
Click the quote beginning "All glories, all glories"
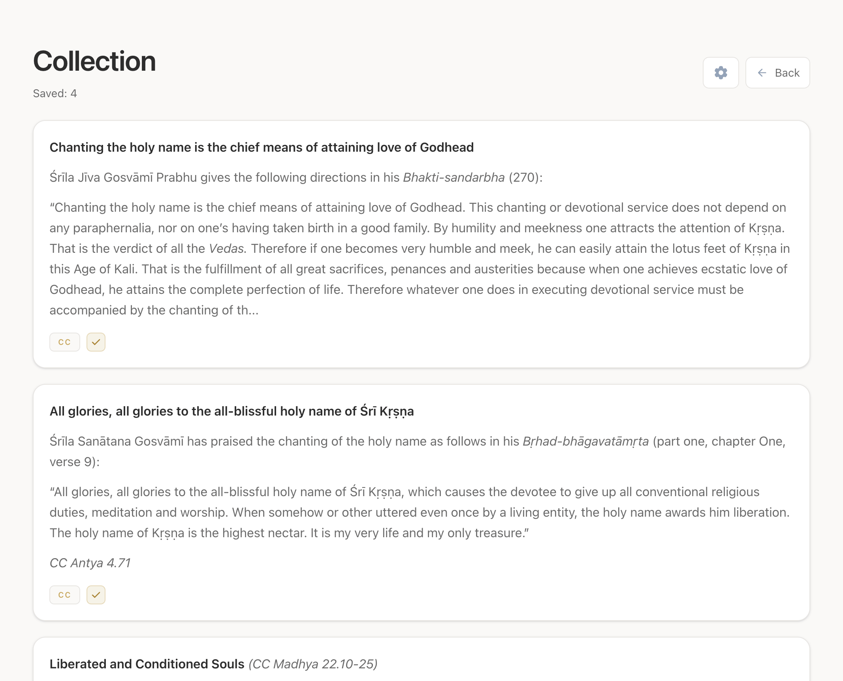[x=419, y=512]
